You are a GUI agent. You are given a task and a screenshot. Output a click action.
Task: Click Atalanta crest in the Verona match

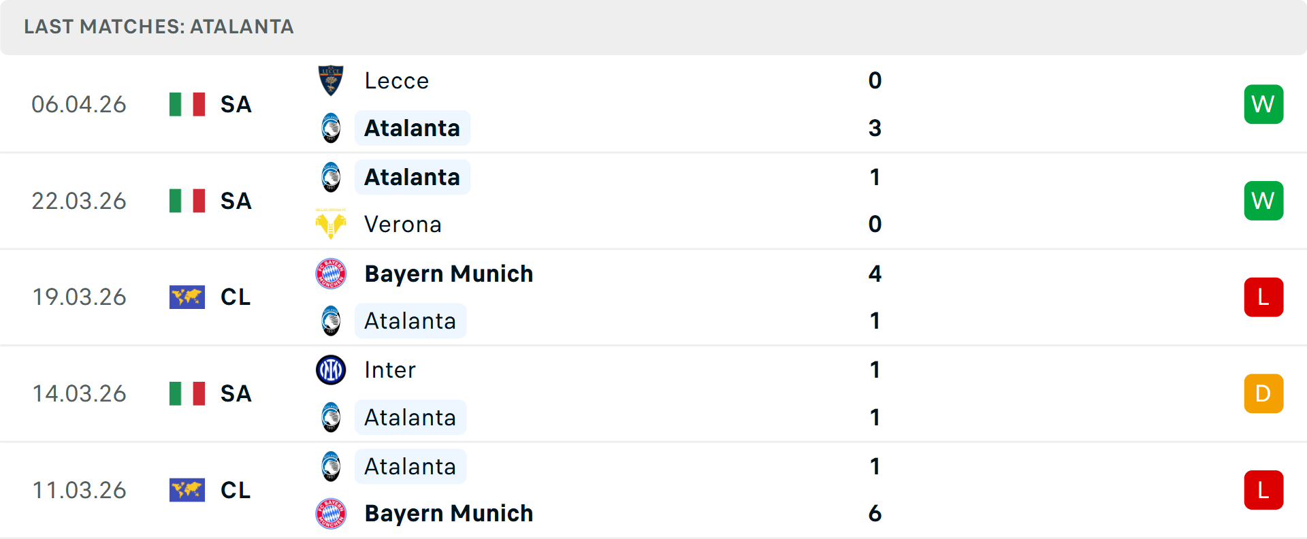point(331,177)
